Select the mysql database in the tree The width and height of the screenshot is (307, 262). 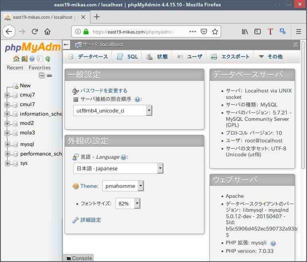point(27,144)
